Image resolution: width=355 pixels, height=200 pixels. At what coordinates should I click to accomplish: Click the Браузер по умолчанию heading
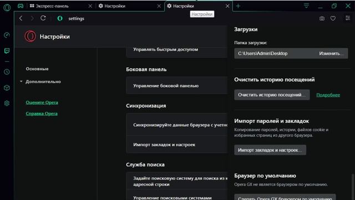click(265, 176)
